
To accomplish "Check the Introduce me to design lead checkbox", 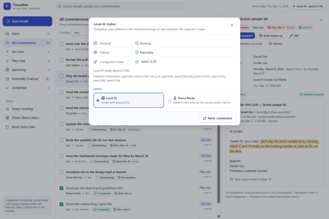I will tap(62, 172).
